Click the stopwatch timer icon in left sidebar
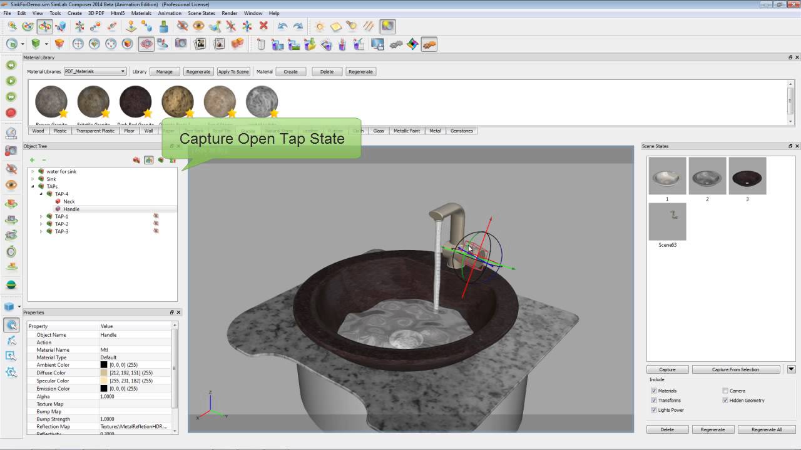This screenshot has height=450, width=801. (x=11, y=252)
